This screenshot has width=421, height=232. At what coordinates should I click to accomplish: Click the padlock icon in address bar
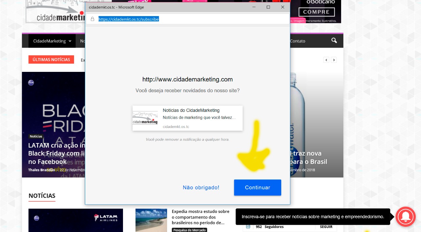[x=92, y=19]
